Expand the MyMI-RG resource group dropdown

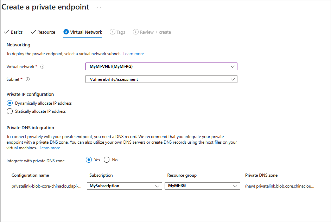coord(202,186)
